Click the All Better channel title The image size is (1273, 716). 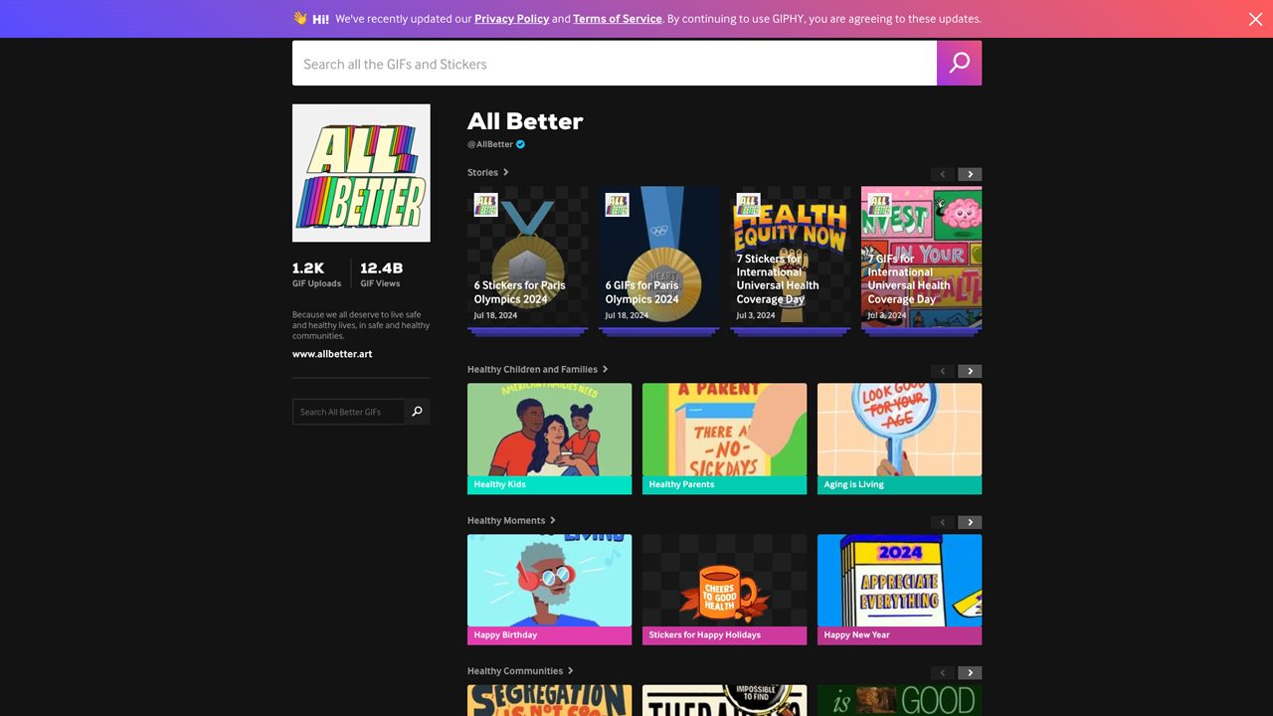point(525,121)
